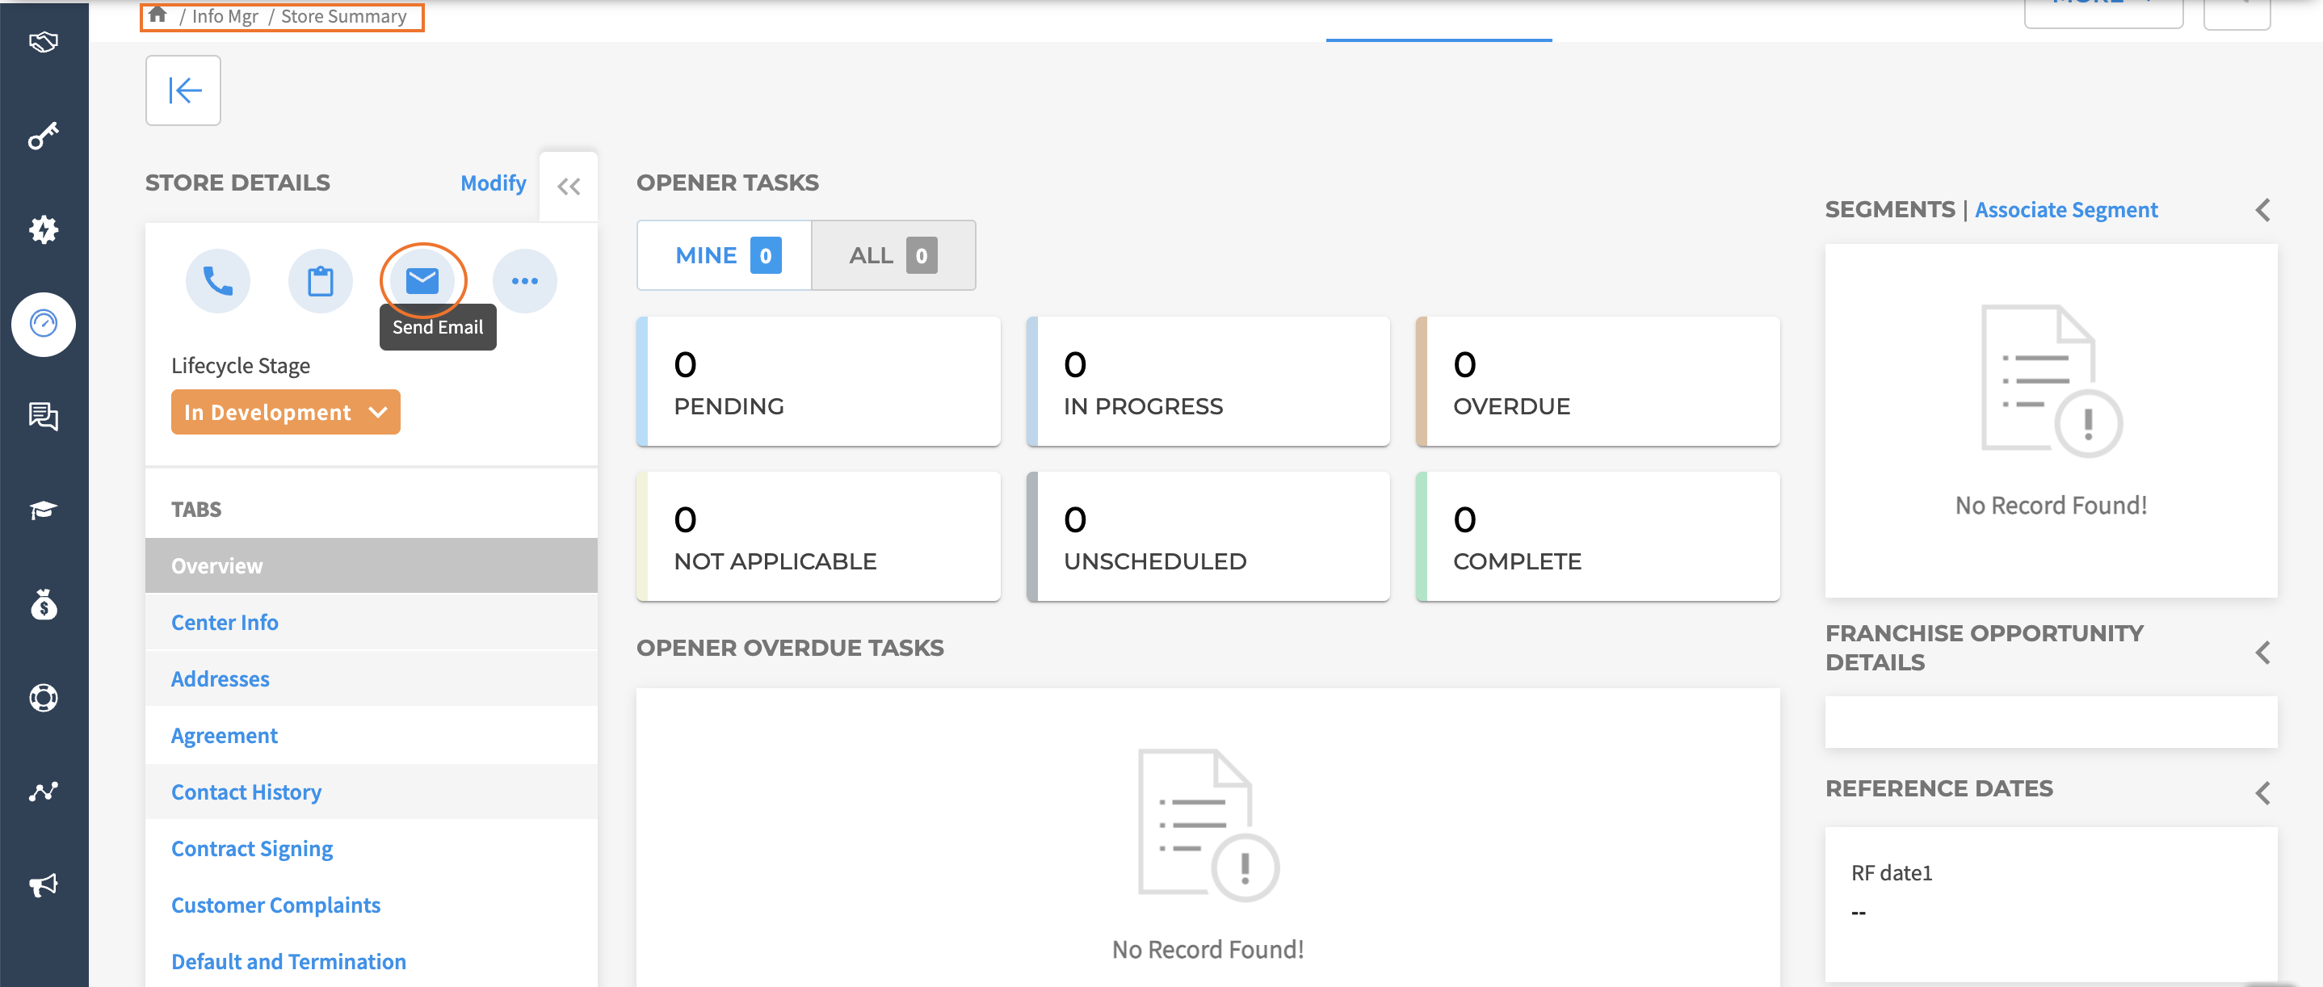The height and width of the screenshot is (987, 2323).
Task: Switch to ALL opener tasks tab
Action: point(893,255)
